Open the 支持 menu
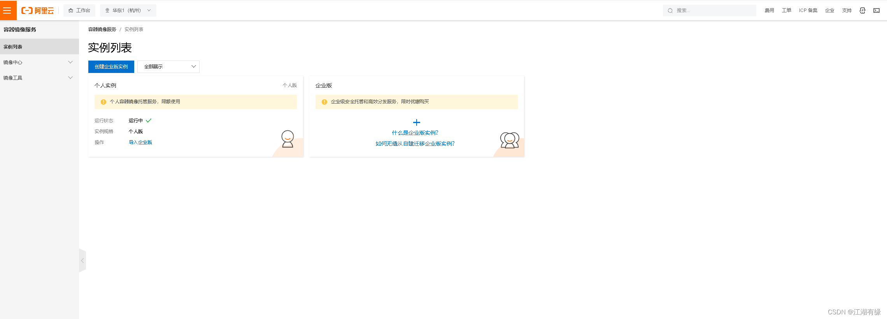Screen dimensions: 887x319 point(847,10)
